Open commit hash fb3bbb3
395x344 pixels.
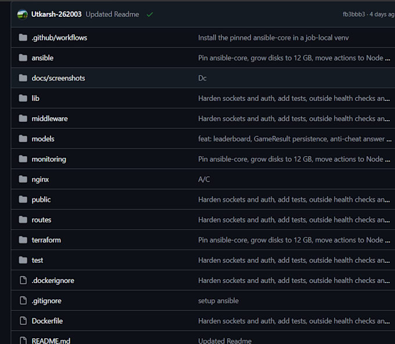[x=354, y=15]
